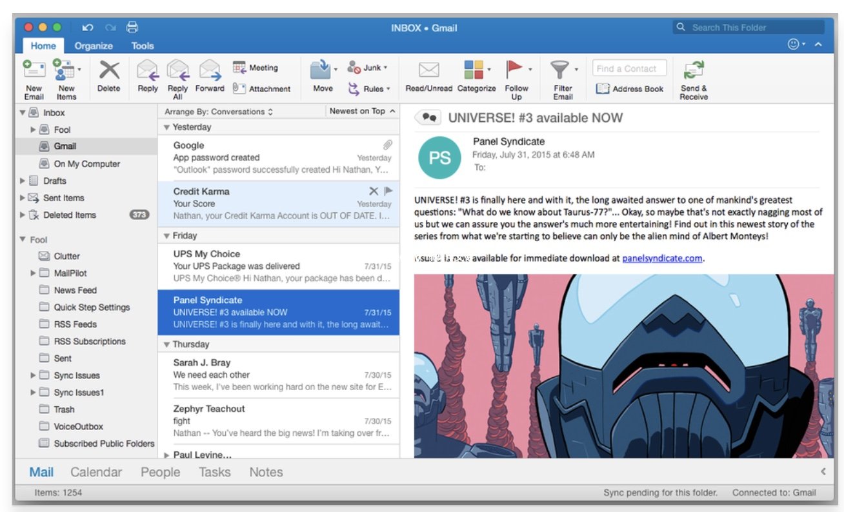Open the Junk dropdown
The image size is (844, 512).
click(x=368, y=67)
